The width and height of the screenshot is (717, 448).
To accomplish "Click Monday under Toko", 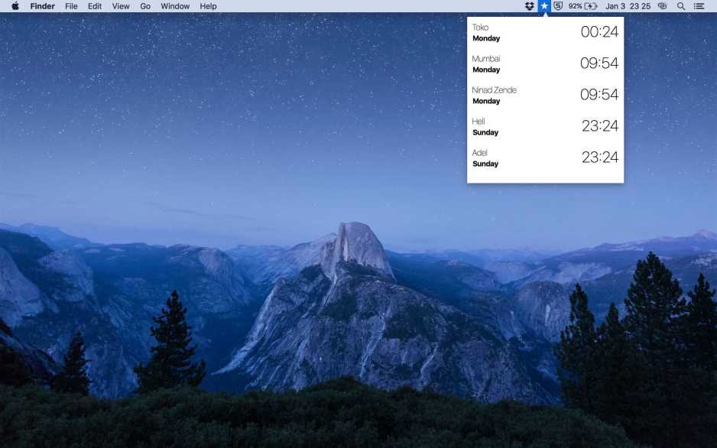I will click(486, 38).
